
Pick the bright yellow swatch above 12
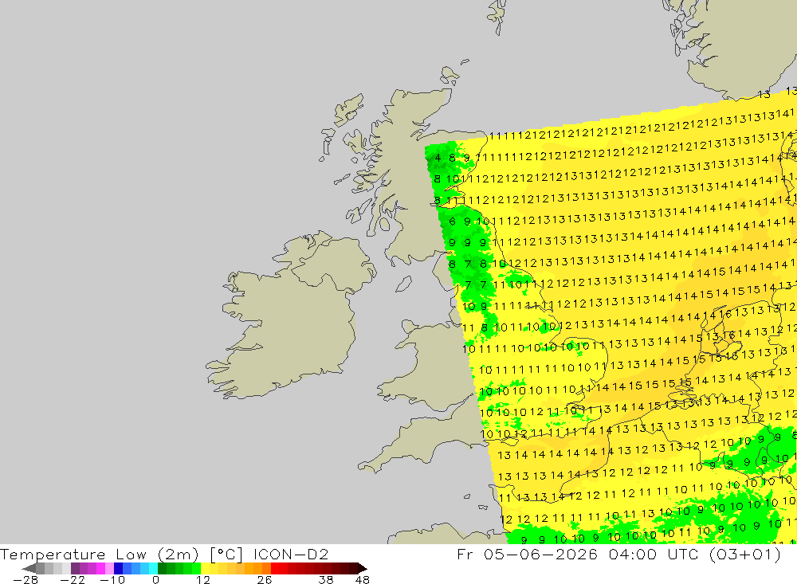point(206,568)
